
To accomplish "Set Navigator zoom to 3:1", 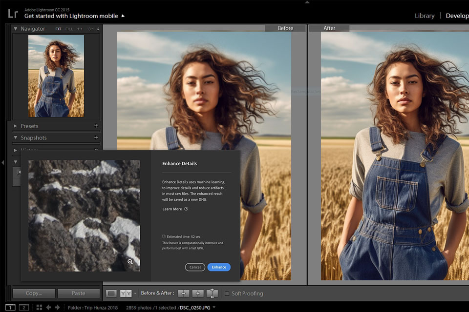I will [91, 29].
